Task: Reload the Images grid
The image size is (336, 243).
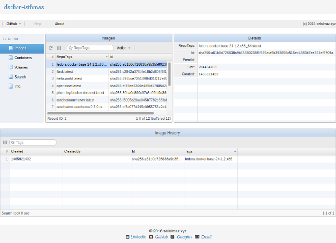Action: [51, 48]
